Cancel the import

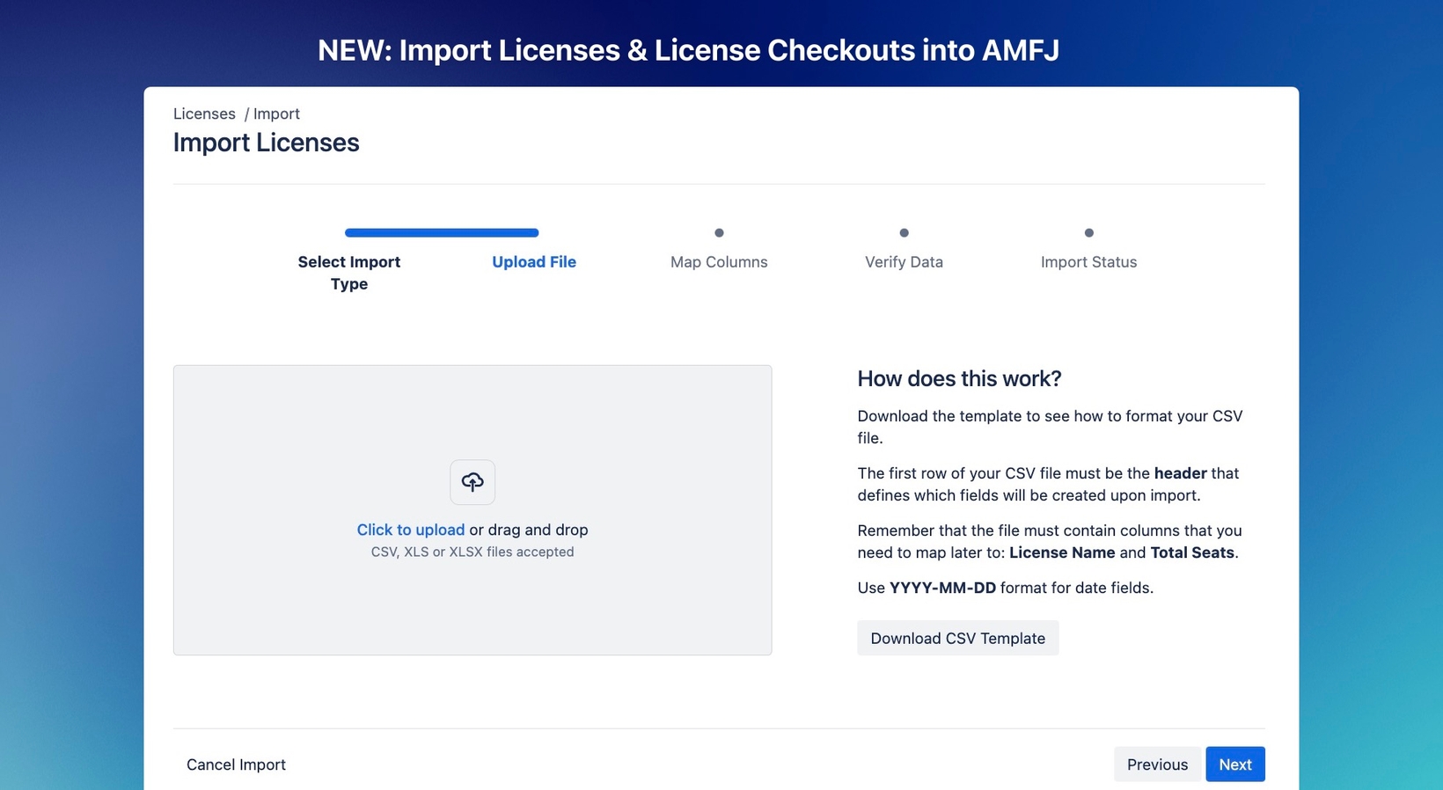236,764
